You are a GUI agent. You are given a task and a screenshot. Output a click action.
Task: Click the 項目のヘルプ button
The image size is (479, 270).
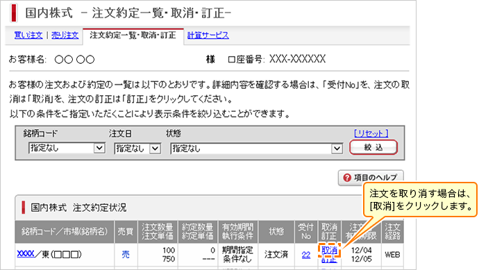click(x=371, y=178)
